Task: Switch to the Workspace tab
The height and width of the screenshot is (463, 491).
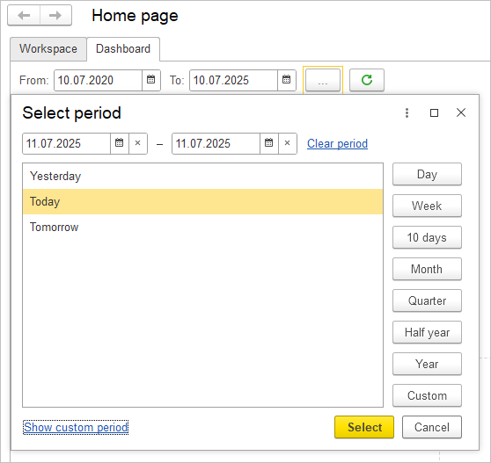Action: pos(48,49)
